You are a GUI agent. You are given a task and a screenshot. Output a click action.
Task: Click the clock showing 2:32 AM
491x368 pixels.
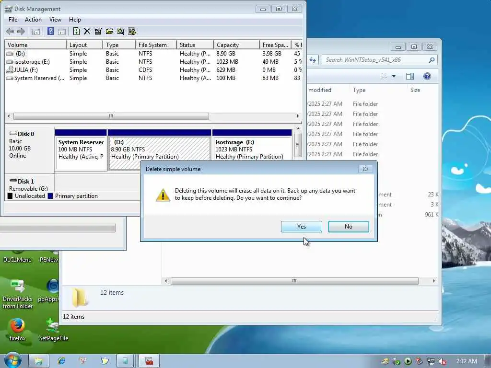tap(466, 361)
